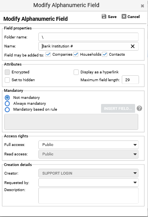
Task: Close the Modify Alphanumeric Field dialog
Action: [x=143, y=6]
